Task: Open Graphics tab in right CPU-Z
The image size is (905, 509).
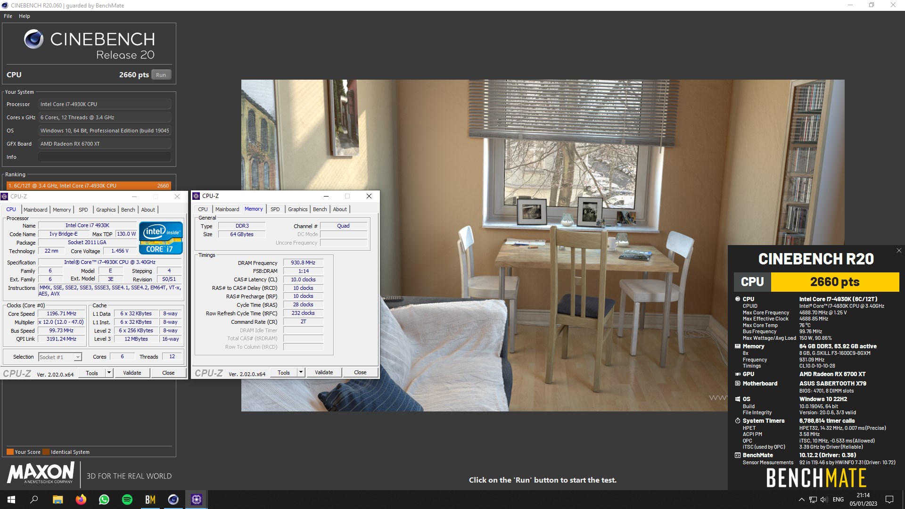Action: point(297,209)
